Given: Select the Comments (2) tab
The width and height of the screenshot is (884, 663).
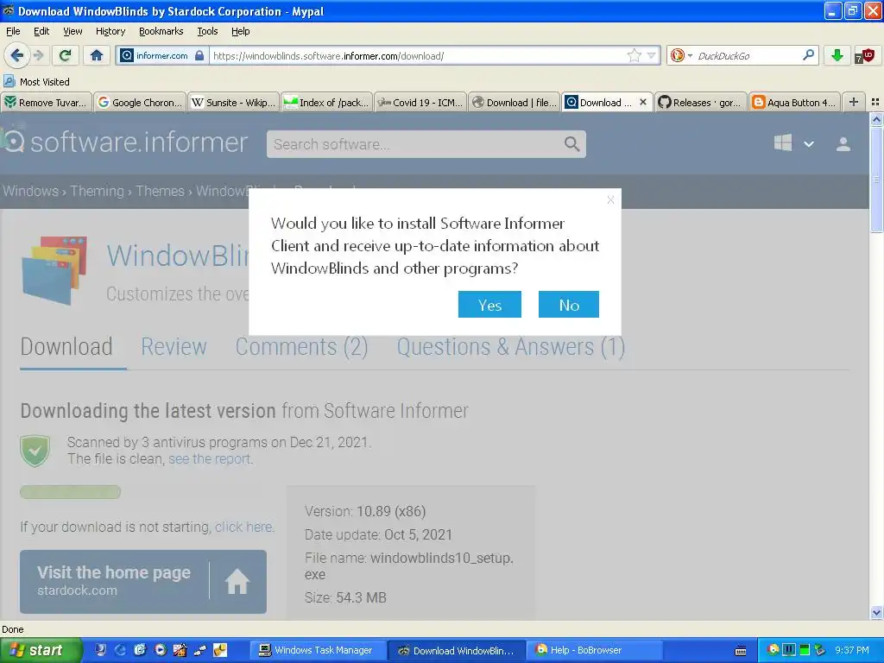Looking at the screenshot, I should 301,347.
